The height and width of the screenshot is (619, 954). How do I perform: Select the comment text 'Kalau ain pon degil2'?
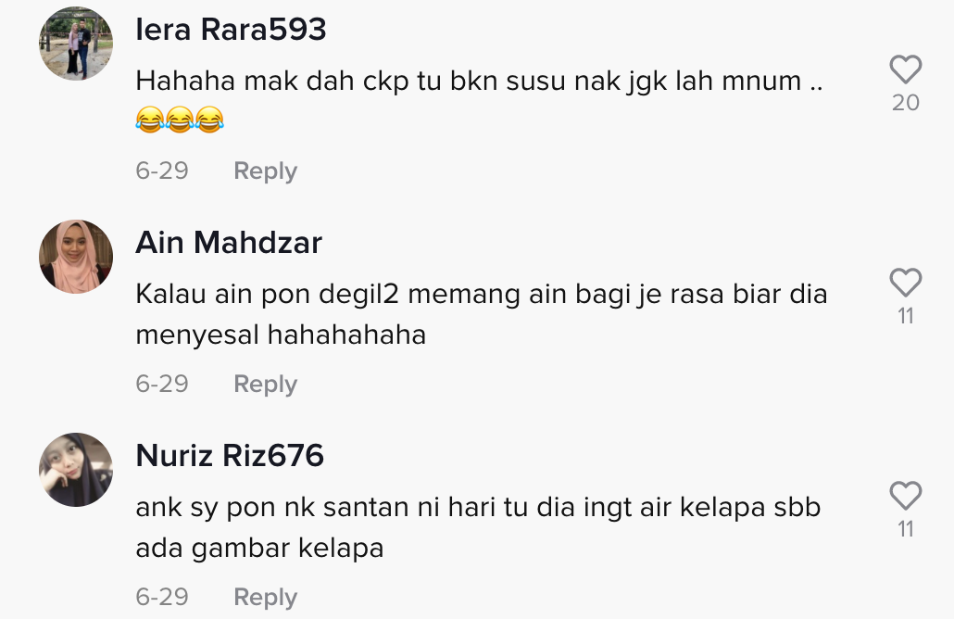482,314
